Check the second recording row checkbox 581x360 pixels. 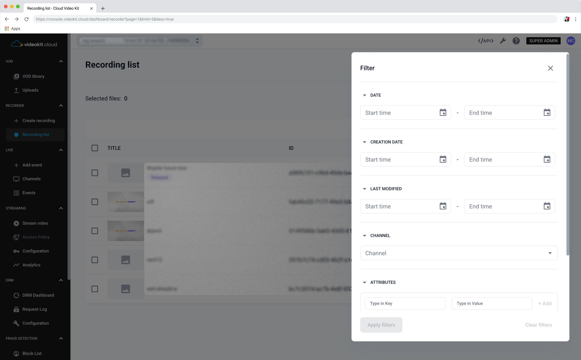pos(95,202)
